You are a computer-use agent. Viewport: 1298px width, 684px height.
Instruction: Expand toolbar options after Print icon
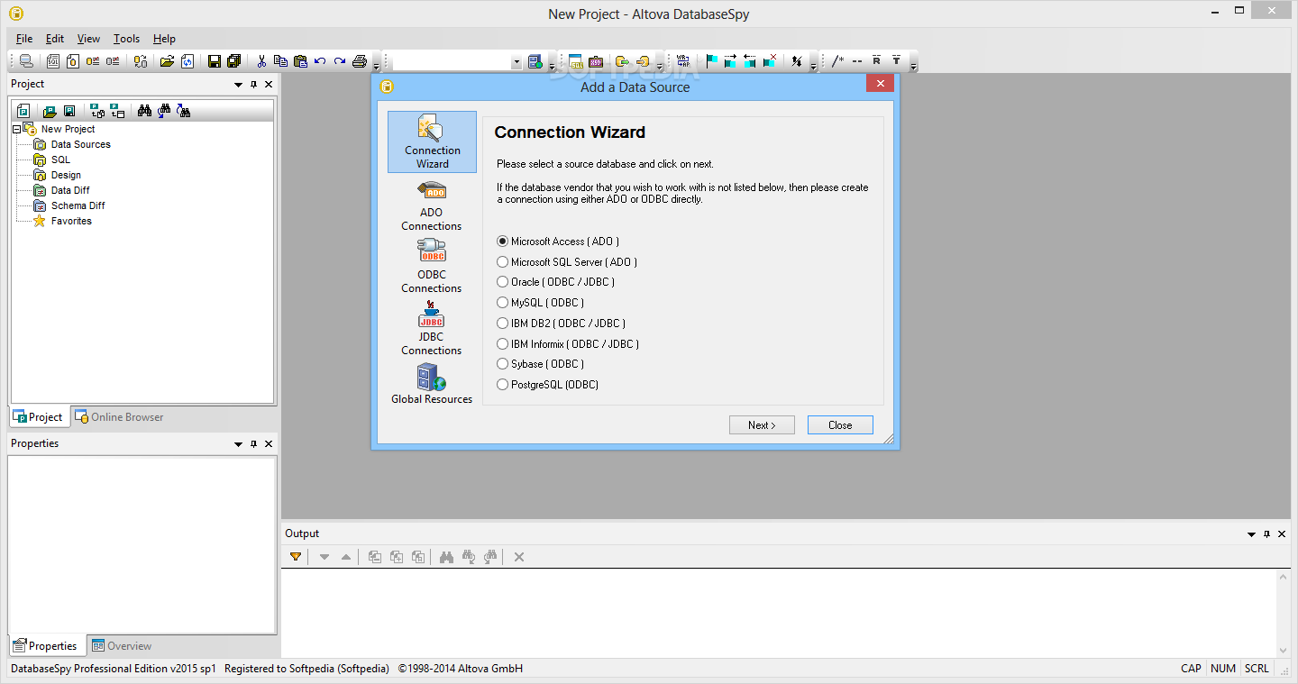(376, 66)
